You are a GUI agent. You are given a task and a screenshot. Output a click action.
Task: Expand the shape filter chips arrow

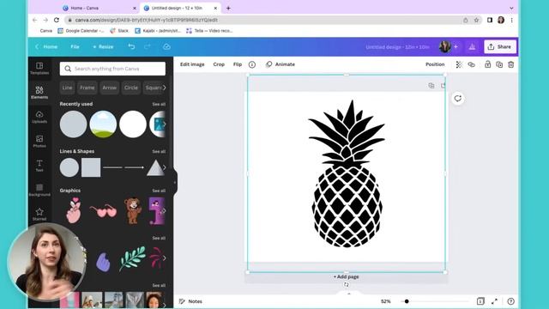click(x=164, y=88)
